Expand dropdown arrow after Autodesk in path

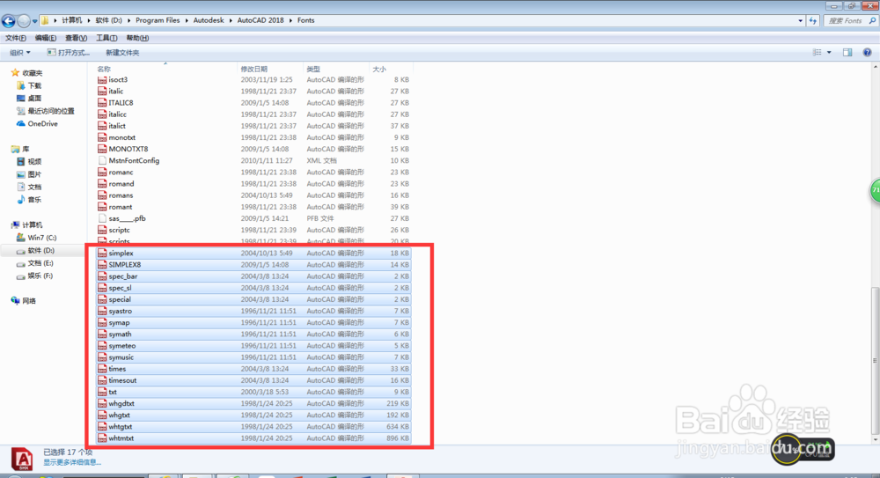tap(230, 20)
